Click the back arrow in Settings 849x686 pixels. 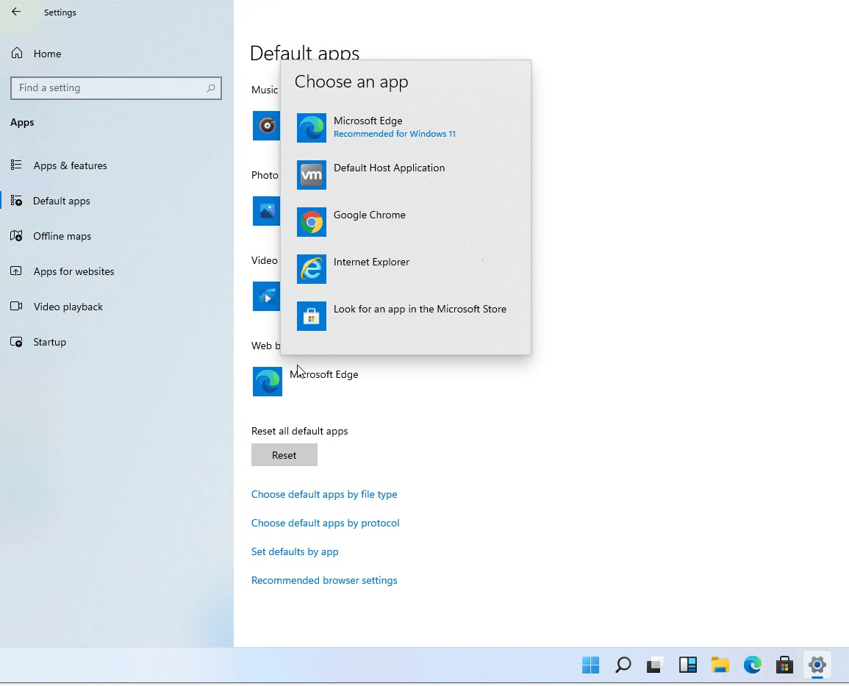(15, 12)
